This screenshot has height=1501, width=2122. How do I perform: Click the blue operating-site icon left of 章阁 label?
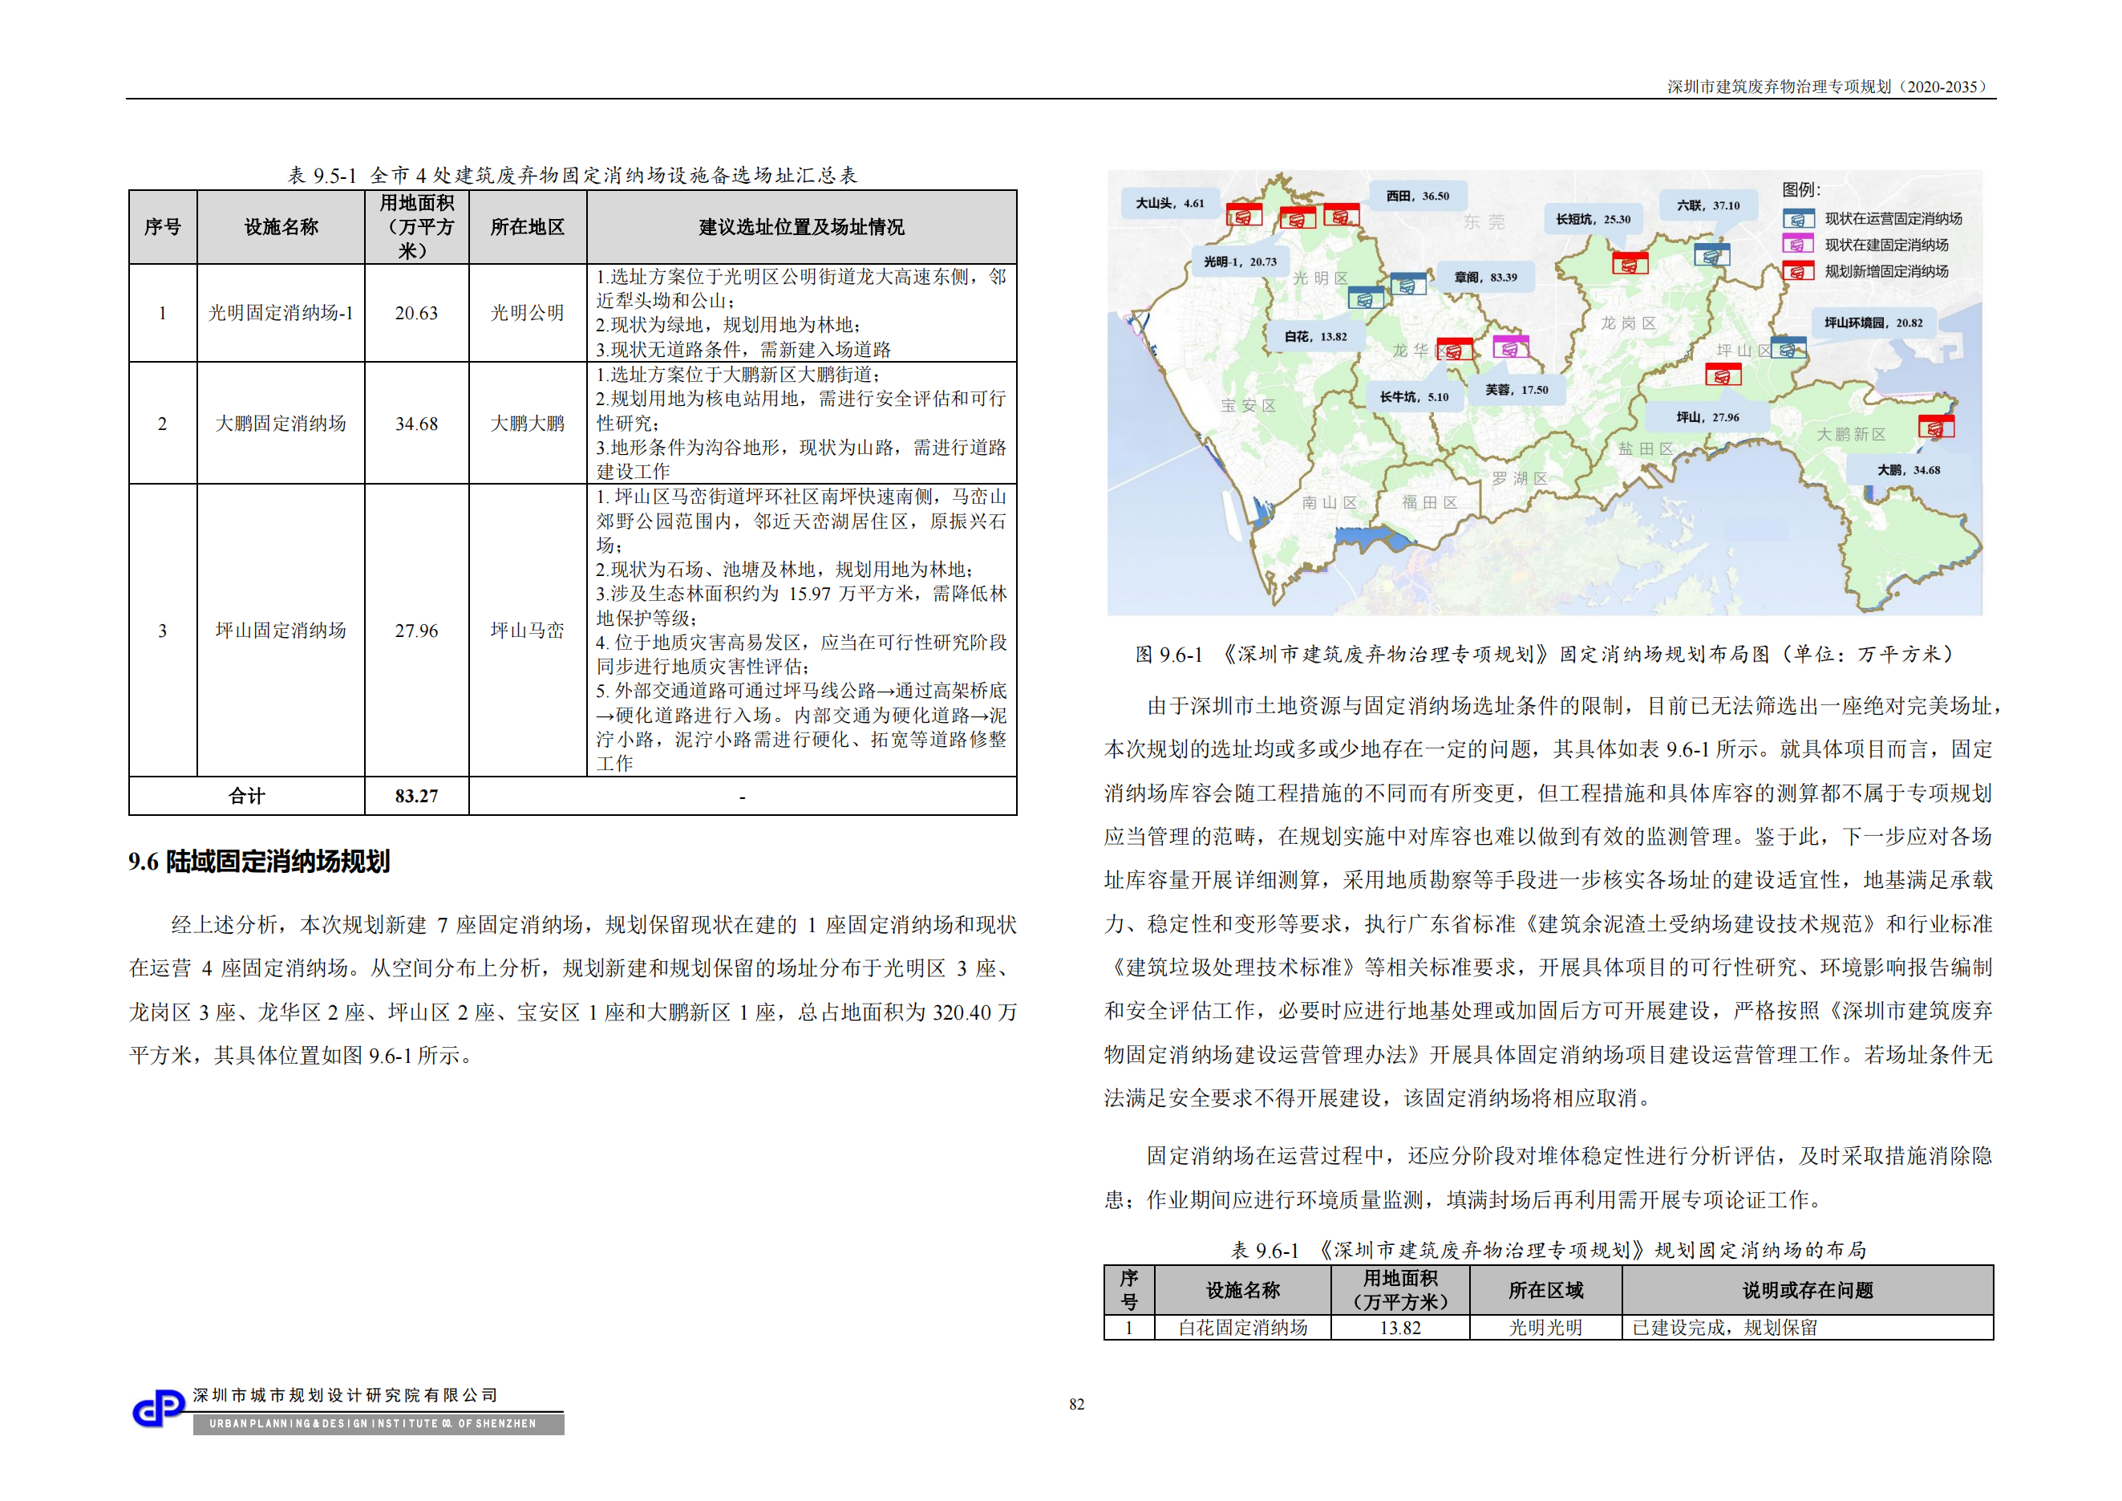[1407, 285]
